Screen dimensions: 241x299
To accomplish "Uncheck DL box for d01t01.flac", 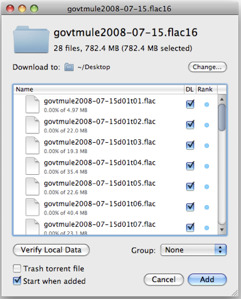I will (x=190, y=104).
